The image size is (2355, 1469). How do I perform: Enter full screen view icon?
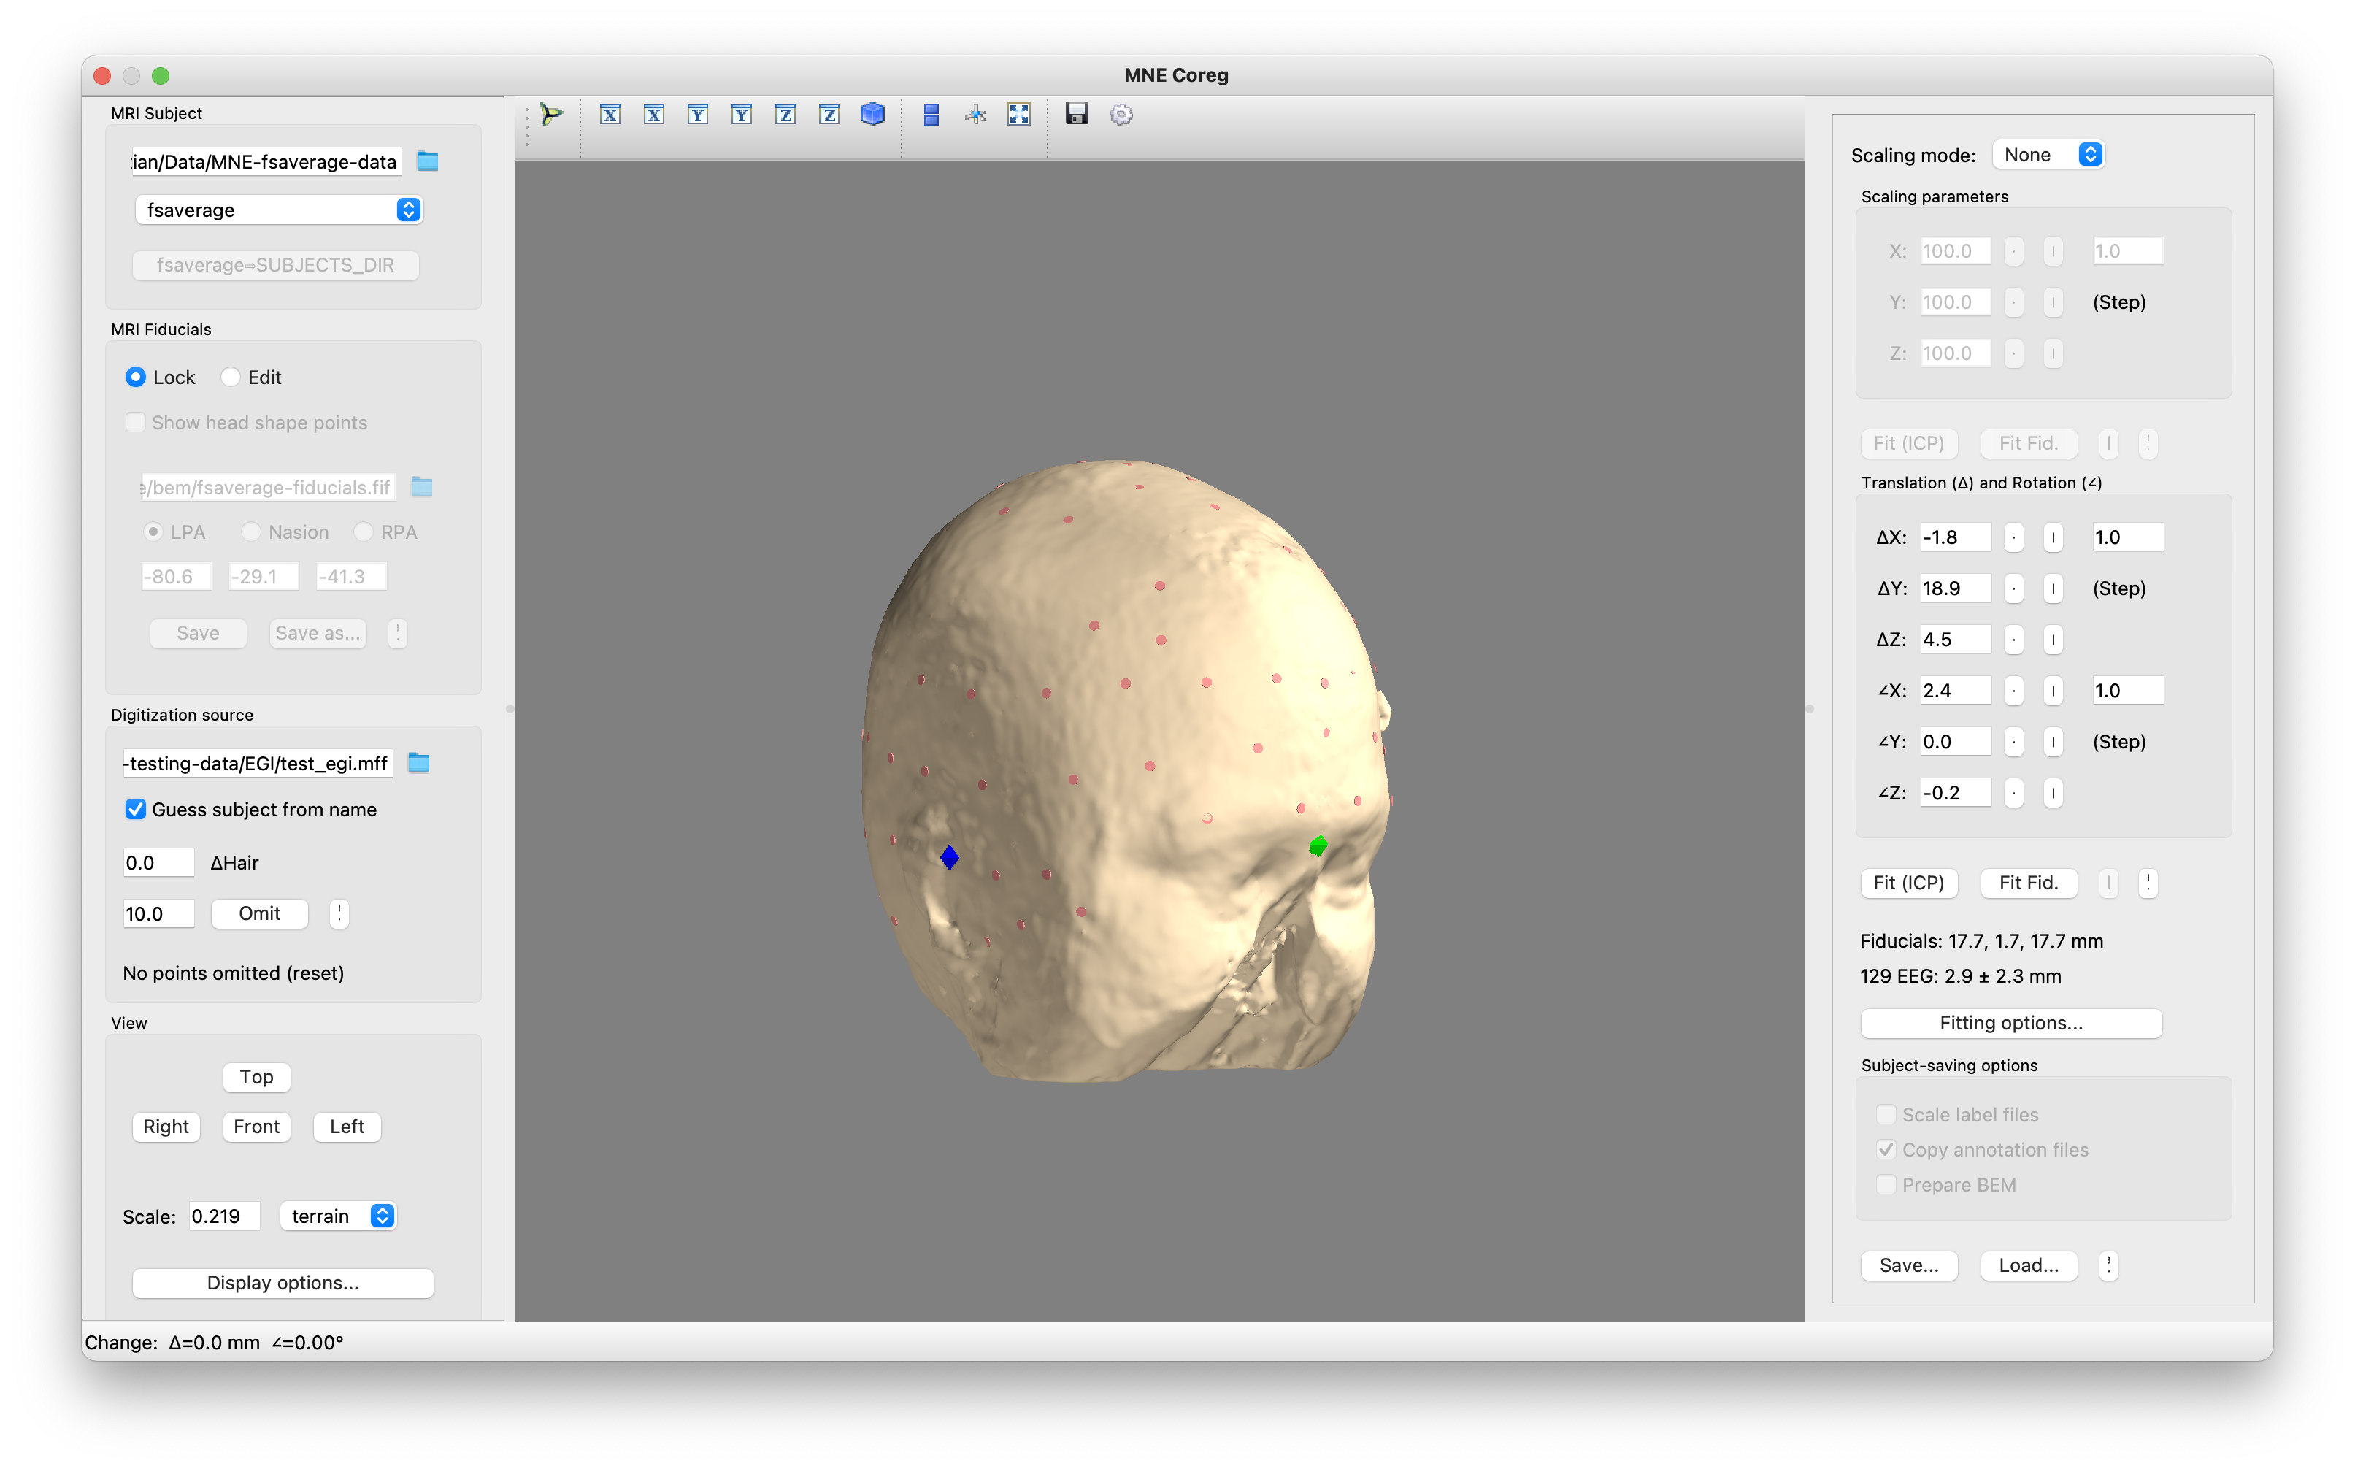click(1018, 115)
